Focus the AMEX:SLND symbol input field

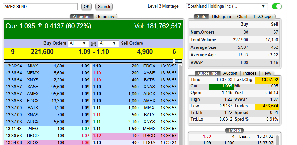(40, 7)
